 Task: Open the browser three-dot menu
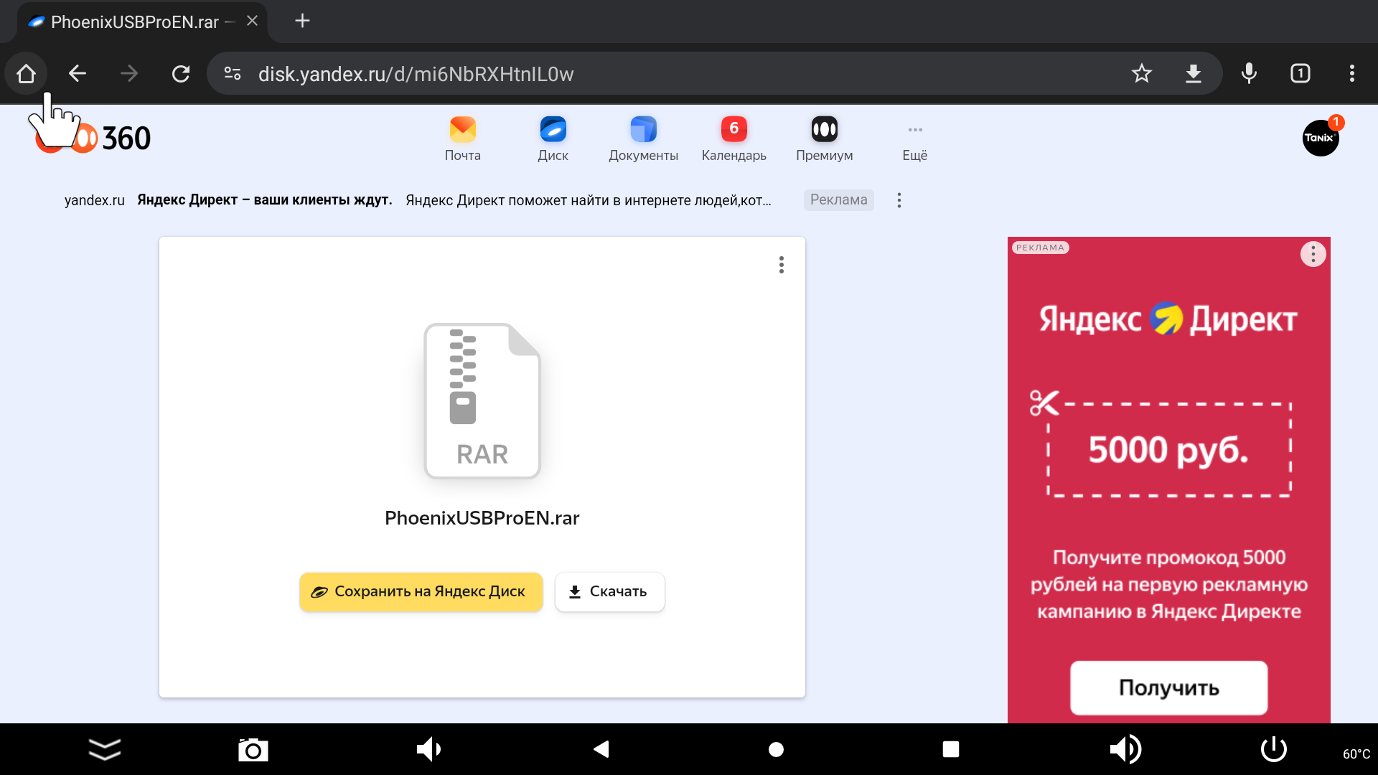[1352, 73]
